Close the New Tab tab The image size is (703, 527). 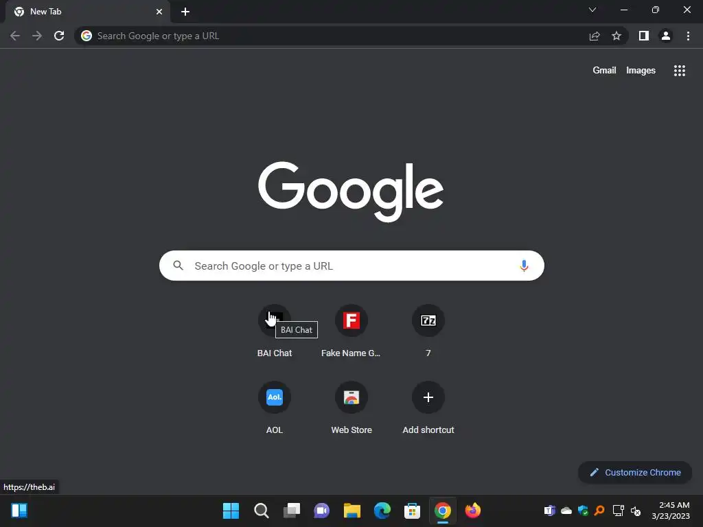(159, 12)
